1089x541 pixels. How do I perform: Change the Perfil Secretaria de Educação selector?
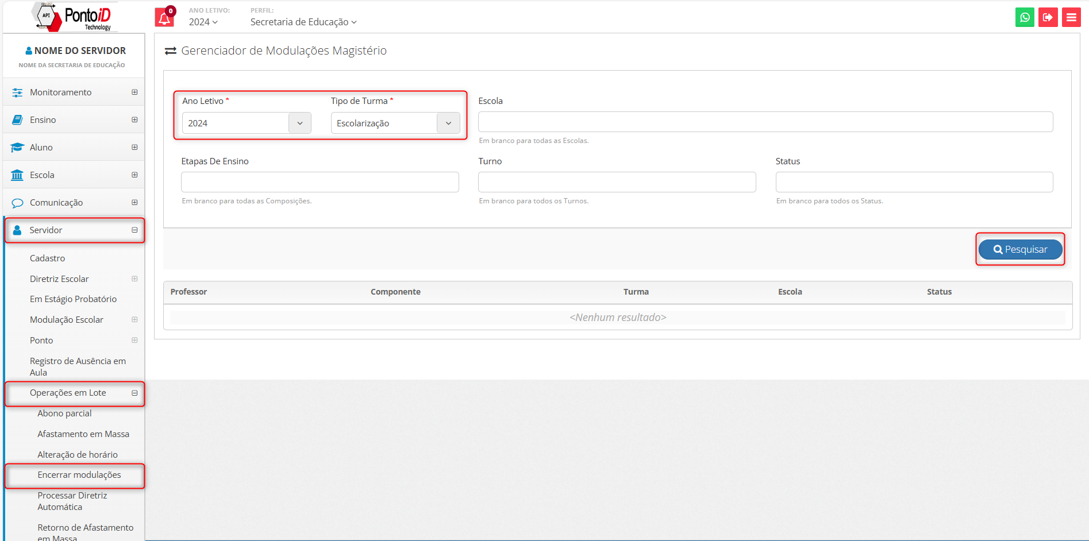pyautogui.click(x=303, y=22)
